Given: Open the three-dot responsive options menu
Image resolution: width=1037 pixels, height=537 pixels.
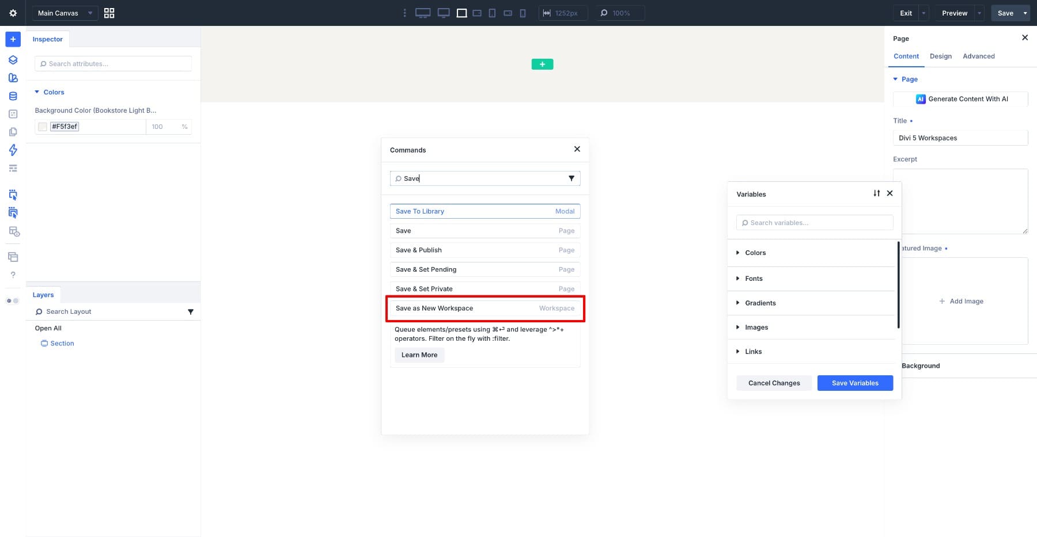Looking at the screenshot, I should [x=404, y=13].
